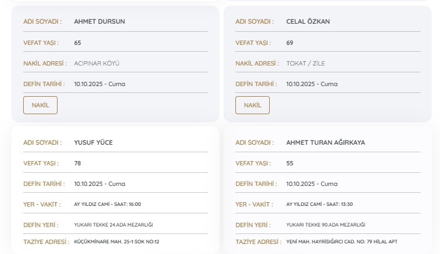This screenshot has height=254, width=440.
Task: Click the AY YILDIZ CAMİ SAAT 13:30 text
Action: 319,204
